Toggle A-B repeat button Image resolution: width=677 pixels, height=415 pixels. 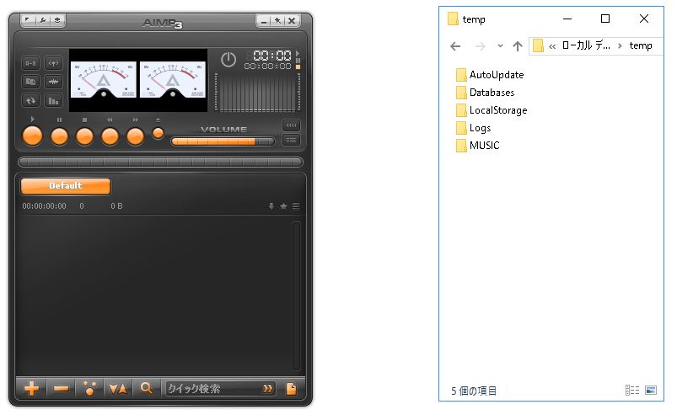[30, 63]
